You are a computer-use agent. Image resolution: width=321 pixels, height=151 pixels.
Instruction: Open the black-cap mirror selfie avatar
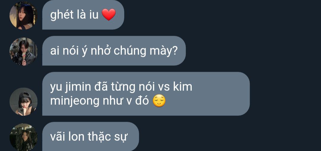[x=23, y=102]
